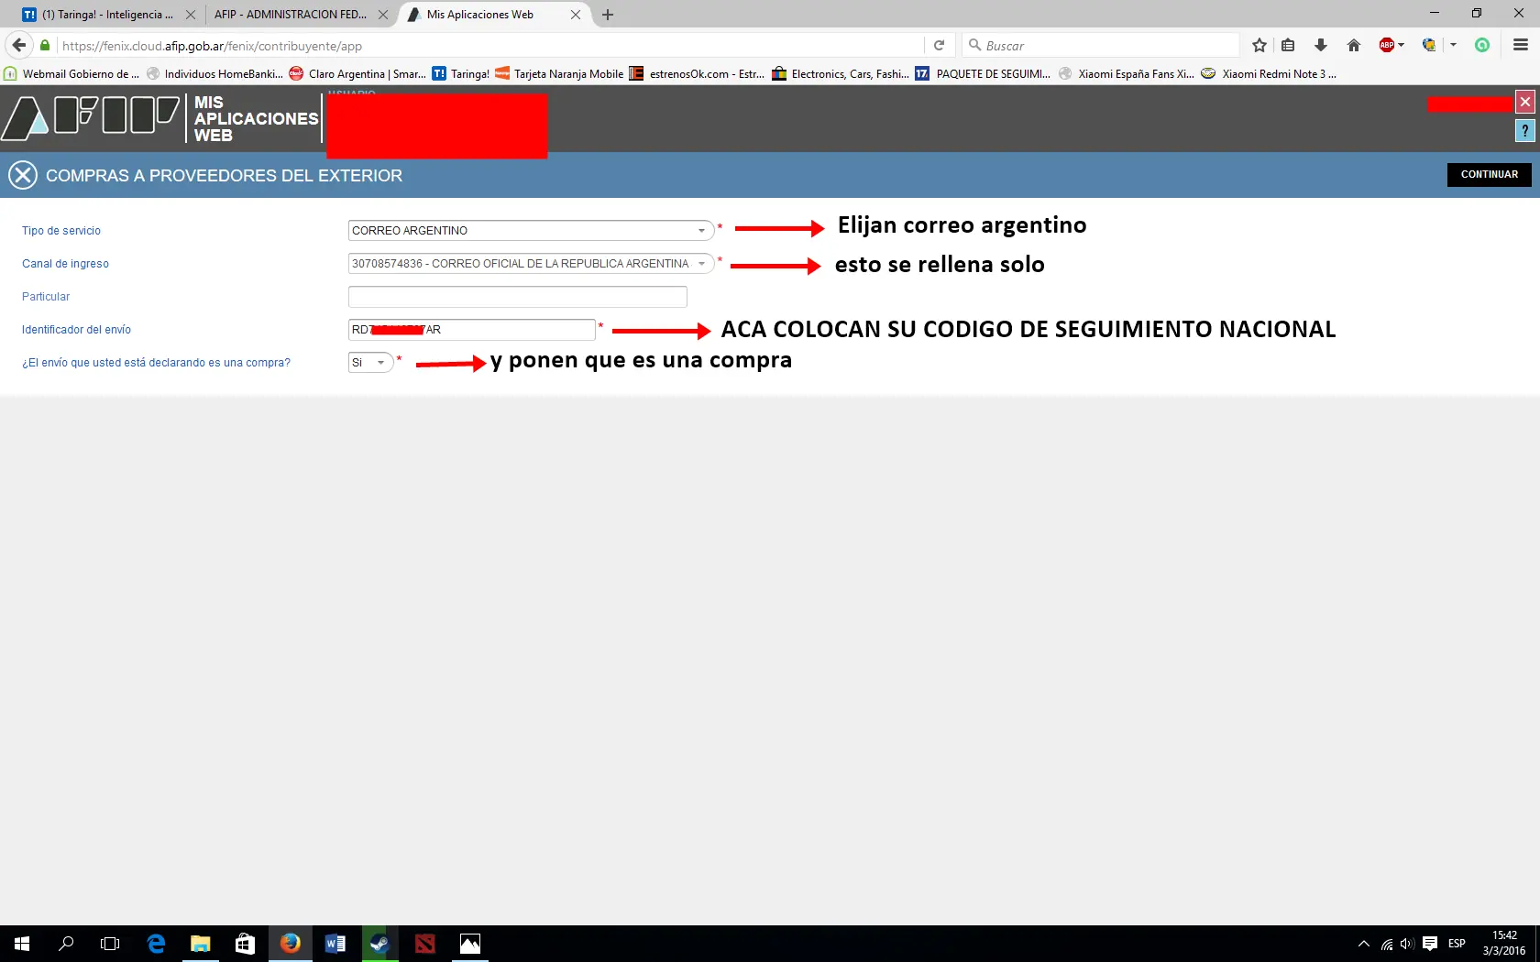Click the AFIP logo

tap(92, 118)
